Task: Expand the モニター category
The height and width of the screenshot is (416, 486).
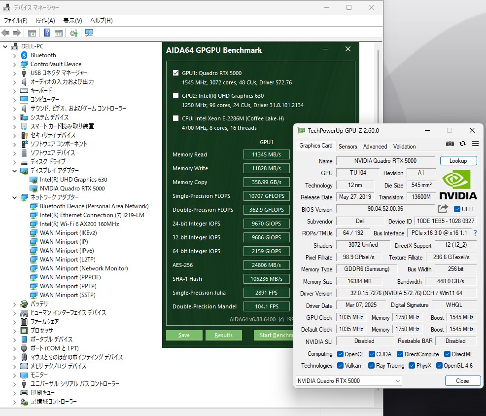Action: point(15,376)
